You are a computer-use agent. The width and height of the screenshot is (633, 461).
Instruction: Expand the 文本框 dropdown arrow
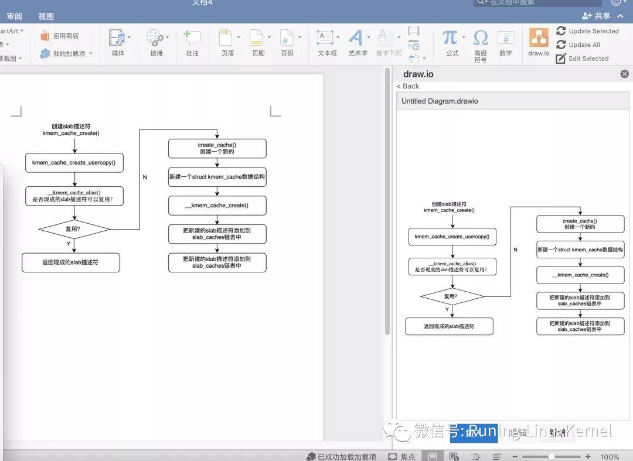[338, 37]
